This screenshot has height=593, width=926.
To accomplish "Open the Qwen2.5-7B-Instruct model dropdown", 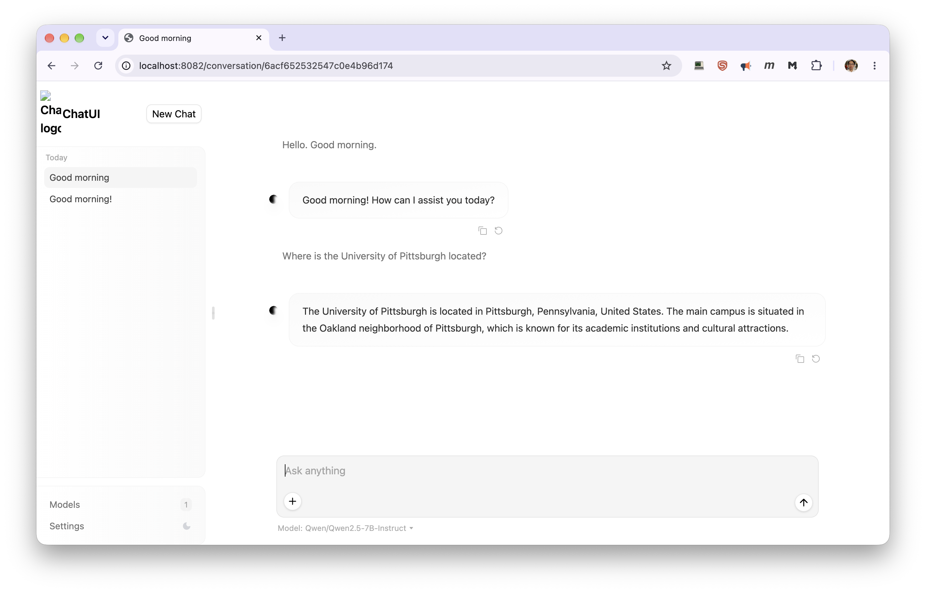I will tap(345, 528).
